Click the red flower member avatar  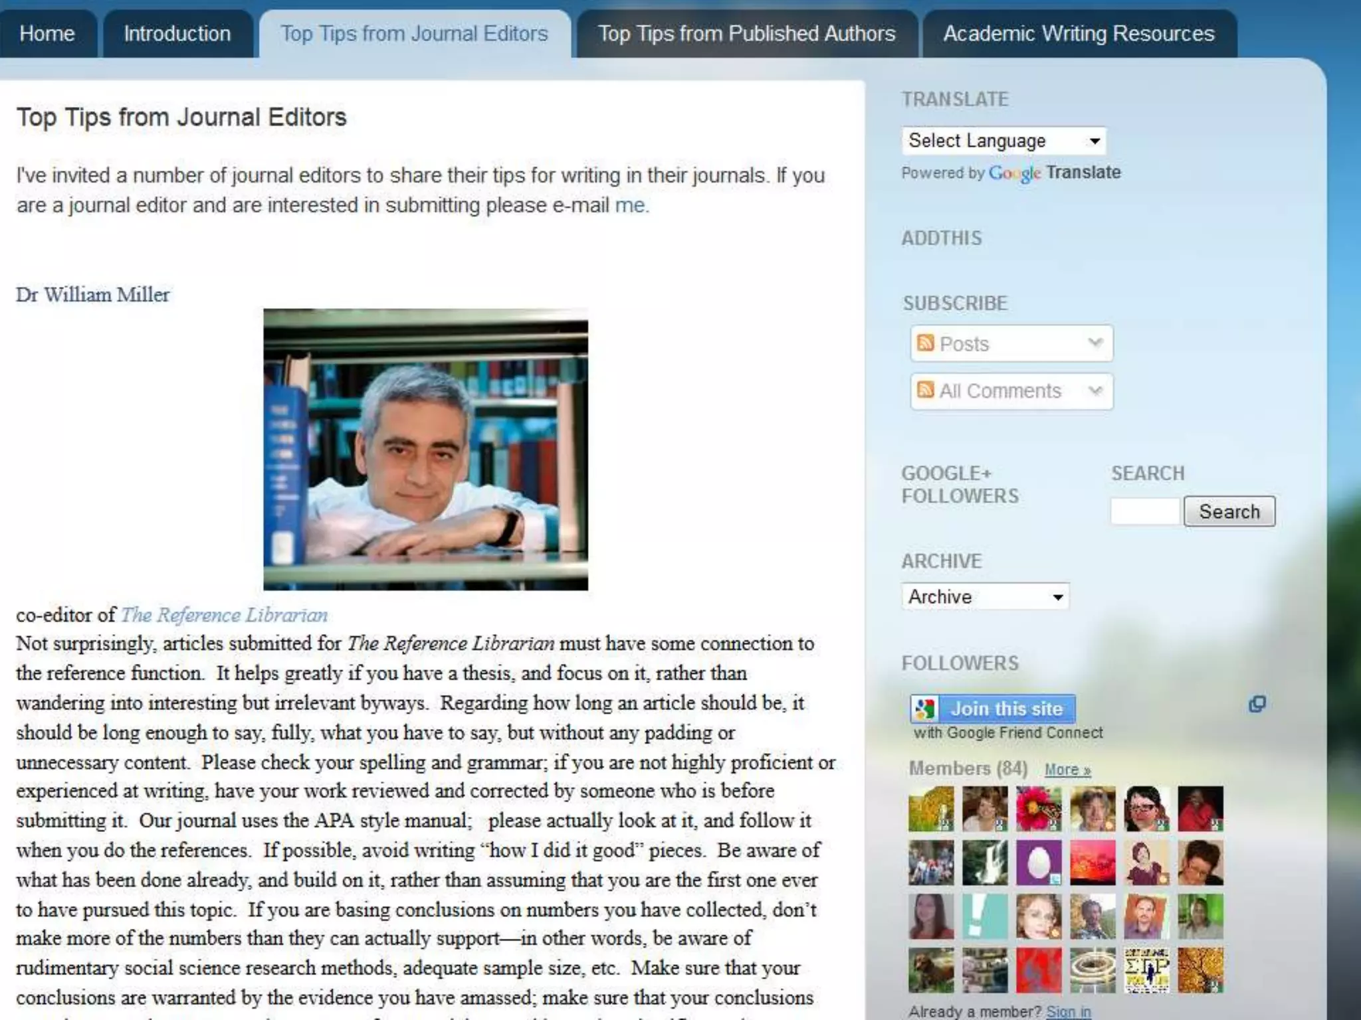click(1038, 808)
